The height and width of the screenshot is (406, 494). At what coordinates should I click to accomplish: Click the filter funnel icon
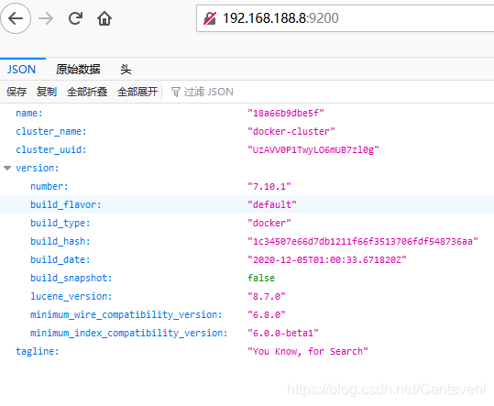coord(175,92)
